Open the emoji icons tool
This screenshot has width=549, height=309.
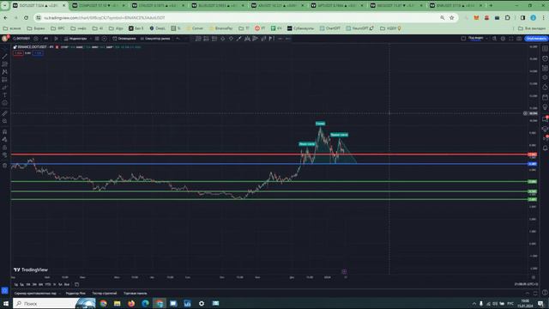pyautogui.click(x=4, y=103)
